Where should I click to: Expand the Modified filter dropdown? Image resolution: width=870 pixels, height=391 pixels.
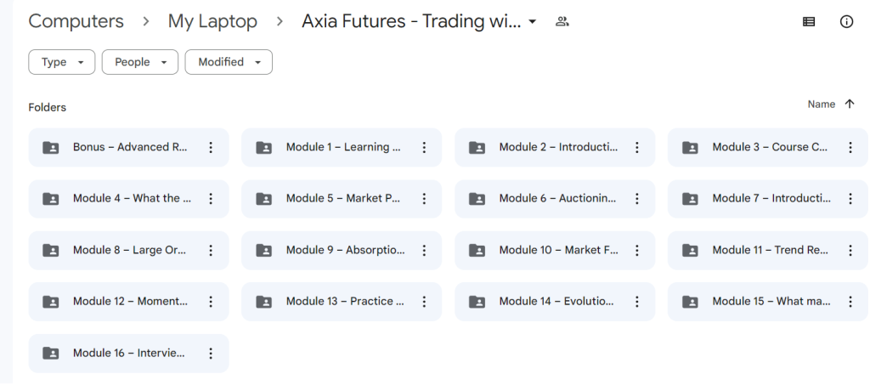(229, 62)
